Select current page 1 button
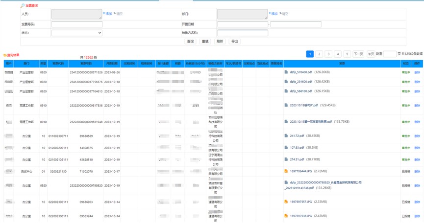 click(310, 54)
